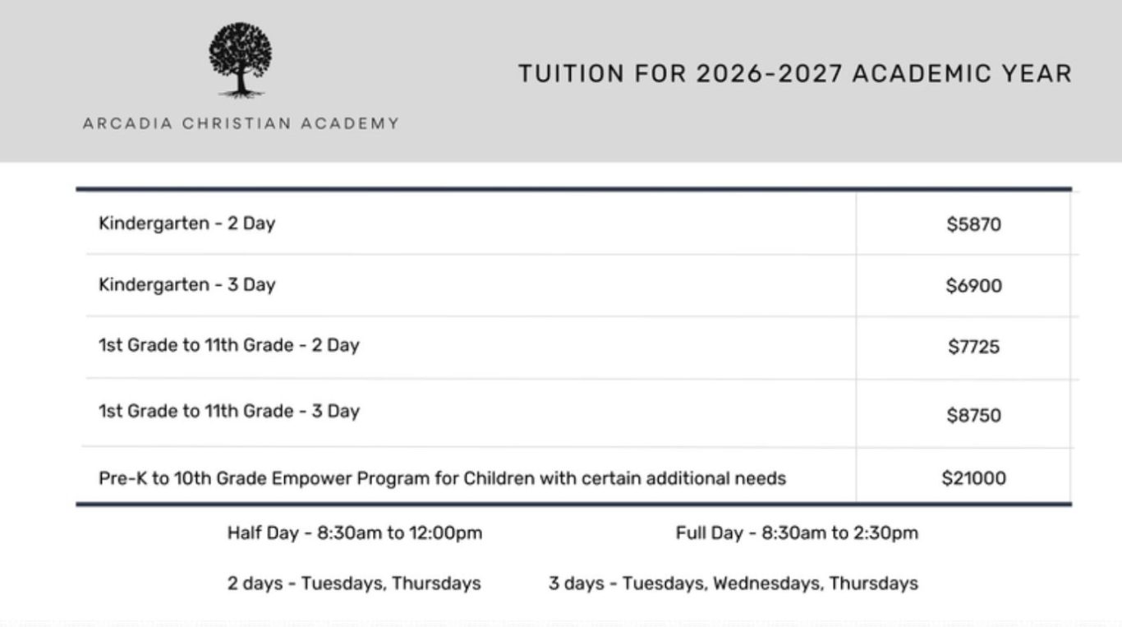Click the $21000 tuition amount

point(973,478)
